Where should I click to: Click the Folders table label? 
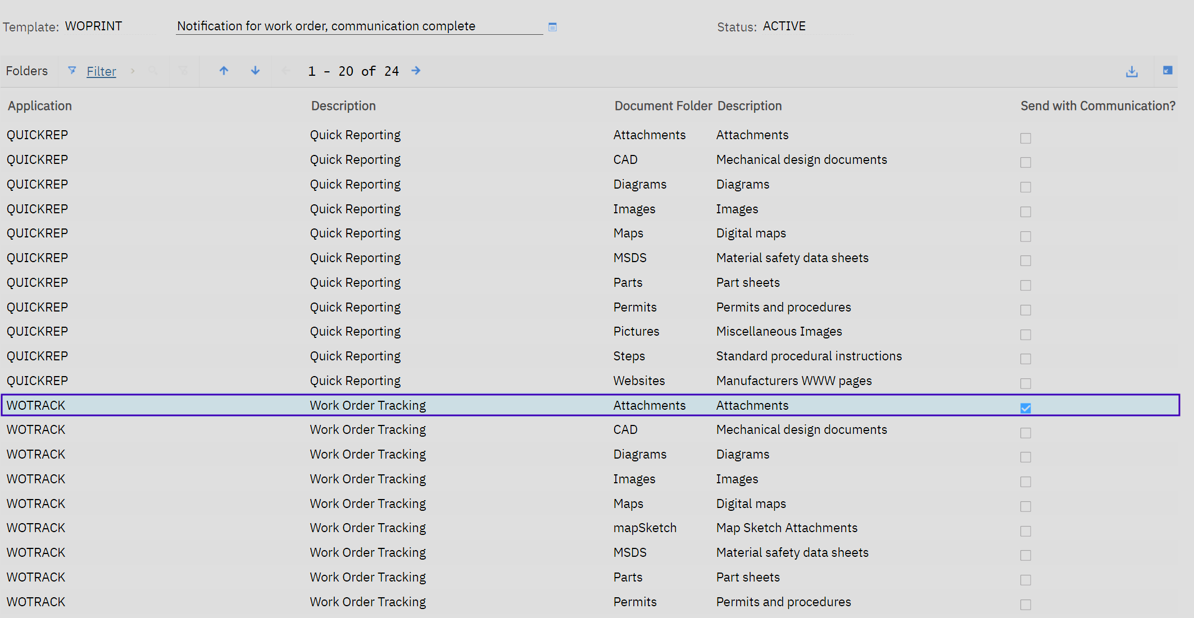(x=27, y=71)
